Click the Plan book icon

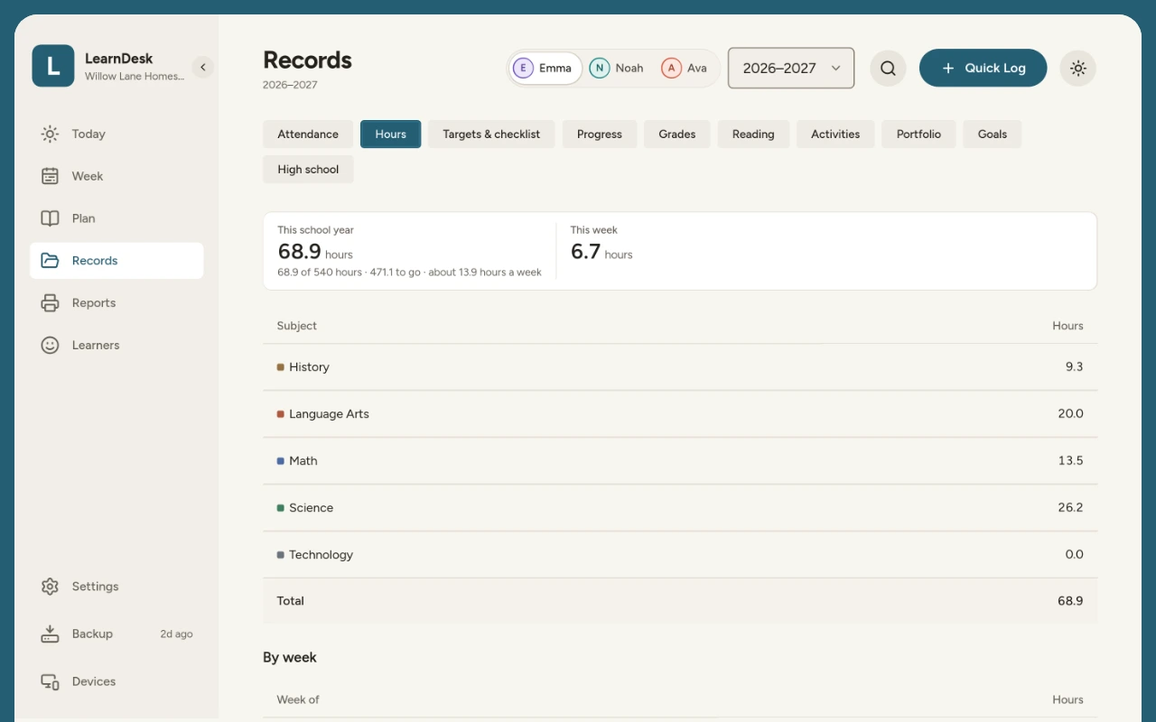pos(50,218)
